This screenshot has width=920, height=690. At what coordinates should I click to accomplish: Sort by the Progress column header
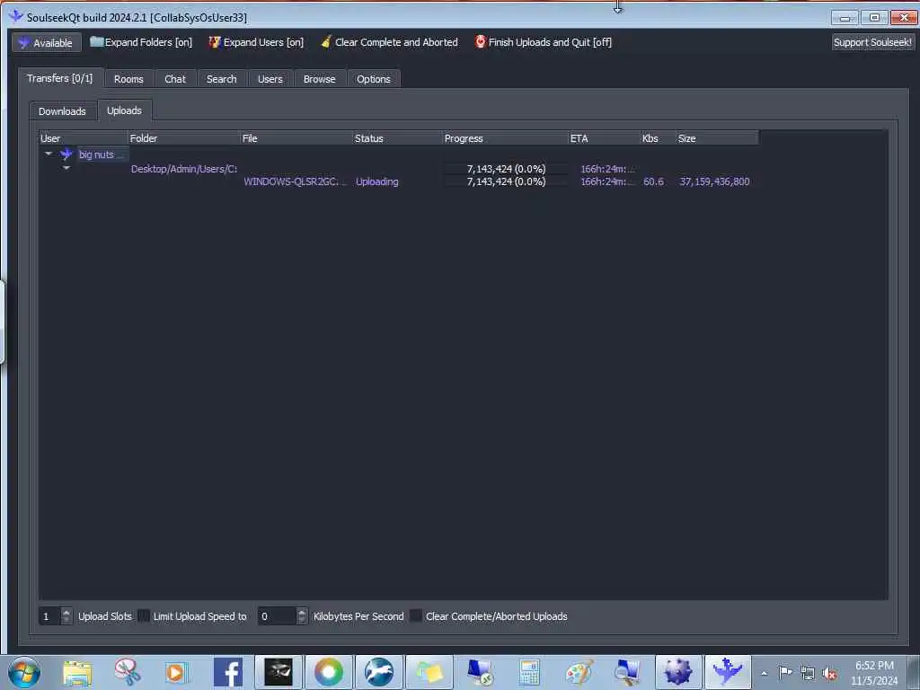coord(505,138)
